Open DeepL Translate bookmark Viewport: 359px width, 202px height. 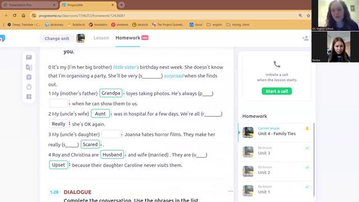(x=24, y=25)
